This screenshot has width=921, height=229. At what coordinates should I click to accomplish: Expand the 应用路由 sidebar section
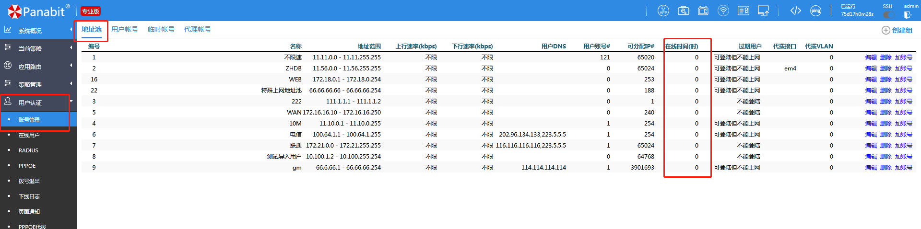[30, 67]
